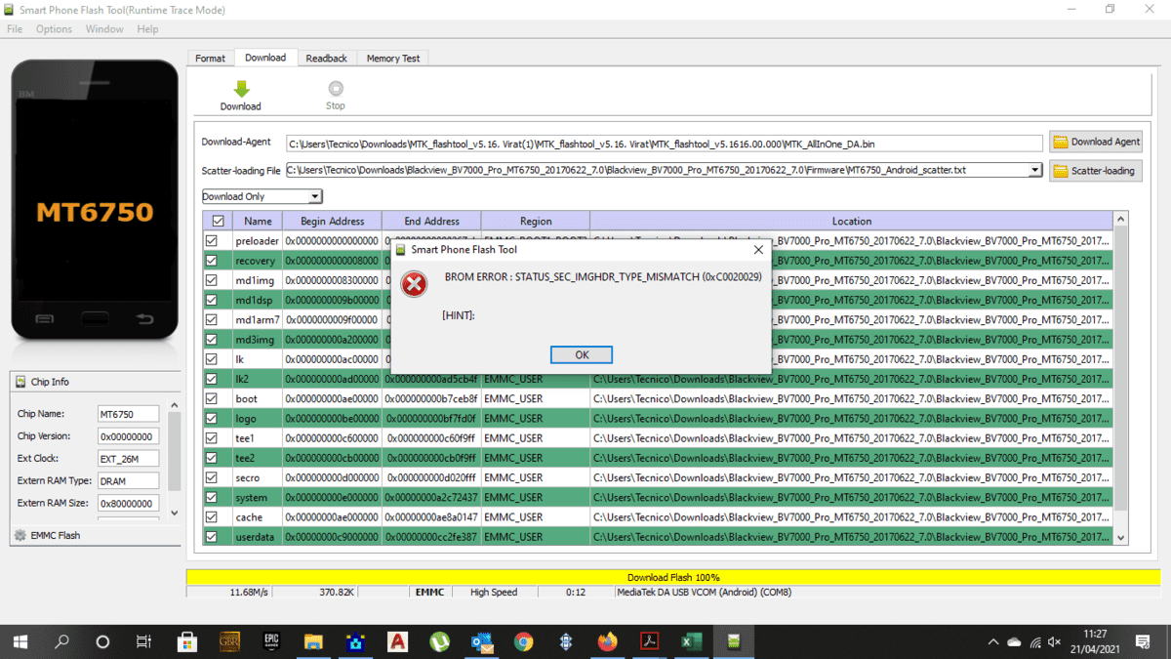This screenshot has width=1171, height=659.
Task: Click the OneDrive cloud tray icon
Action: pyautogui.click(x=1015, y=641)
